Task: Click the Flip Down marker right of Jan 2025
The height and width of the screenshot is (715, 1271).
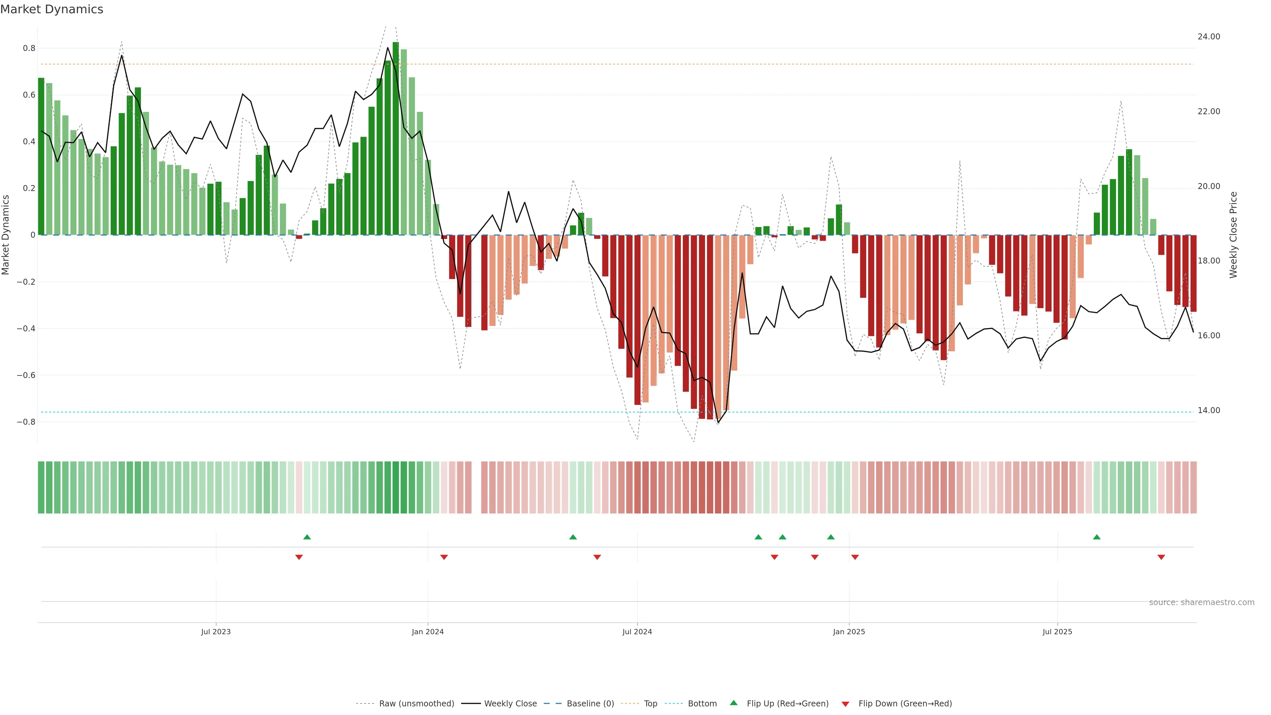Action: (855, 557)
